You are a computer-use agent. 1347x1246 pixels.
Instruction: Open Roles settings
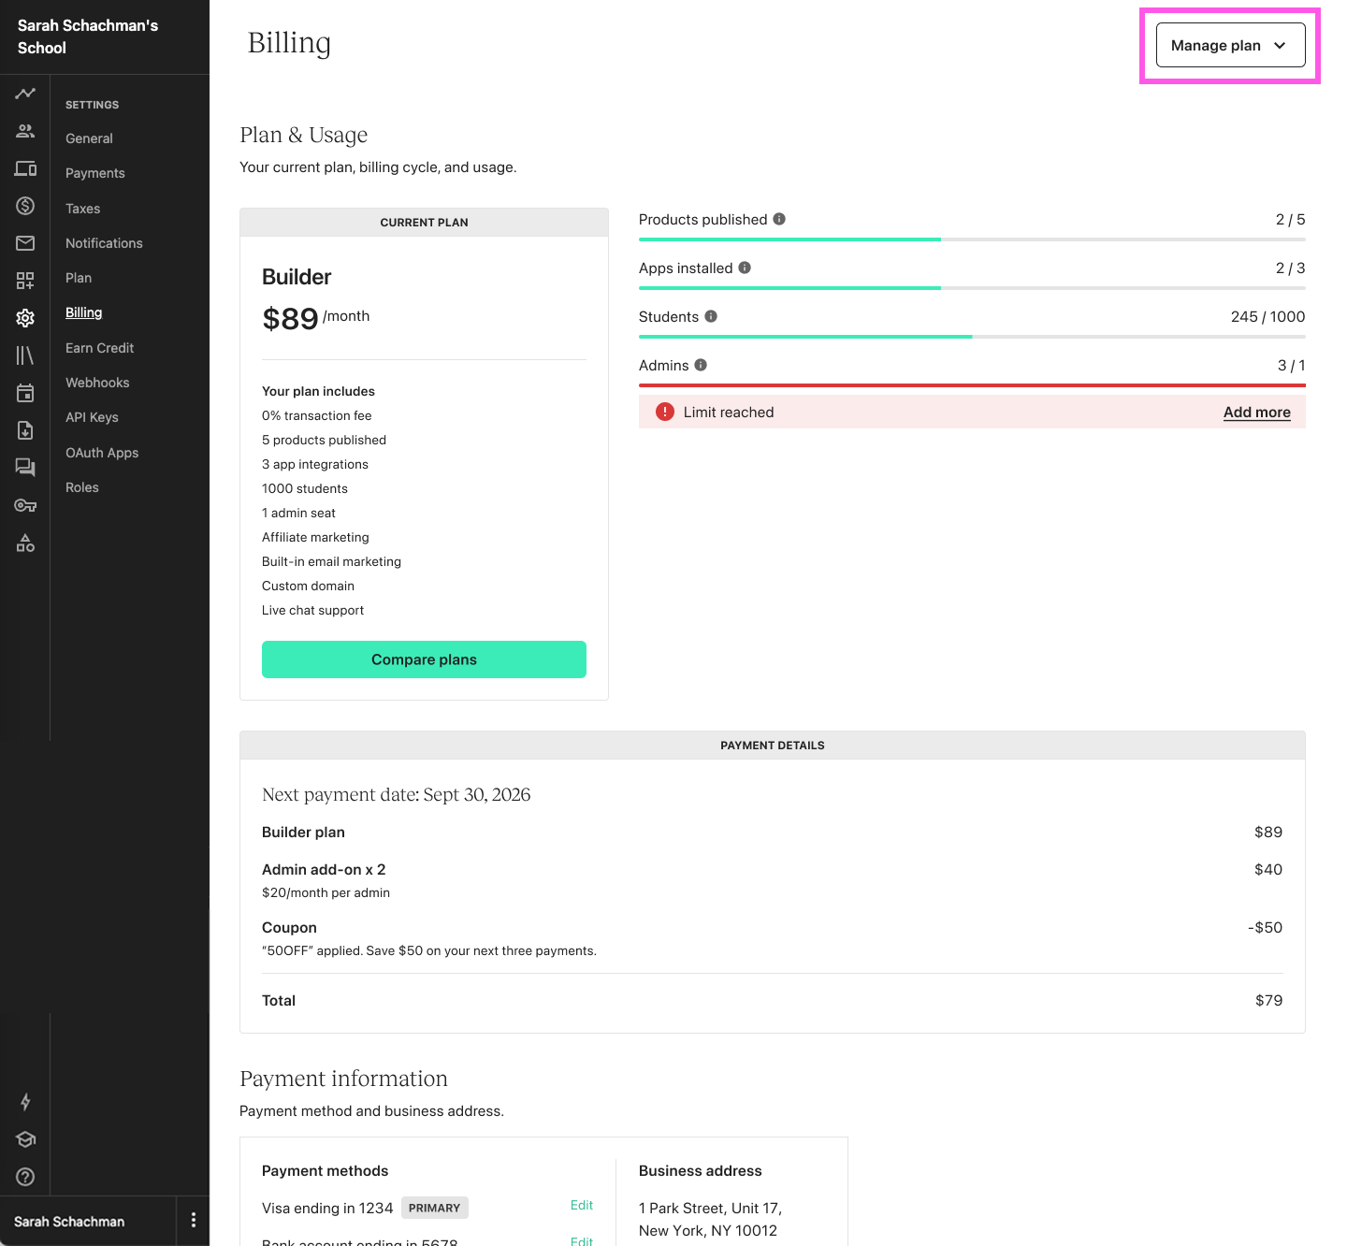point(81,487)
